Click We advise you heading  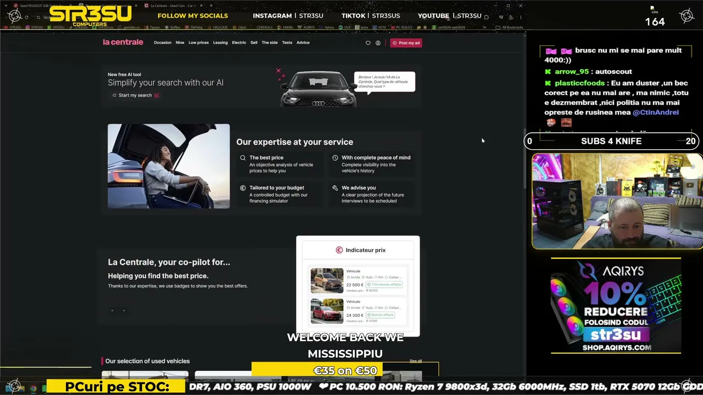[x=359, y=188]
